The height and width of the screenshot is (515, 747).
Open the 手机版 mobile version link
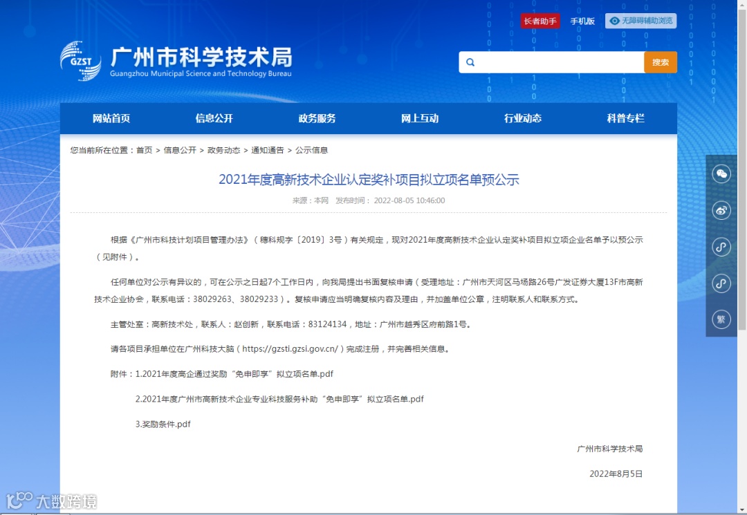(582, 21)
